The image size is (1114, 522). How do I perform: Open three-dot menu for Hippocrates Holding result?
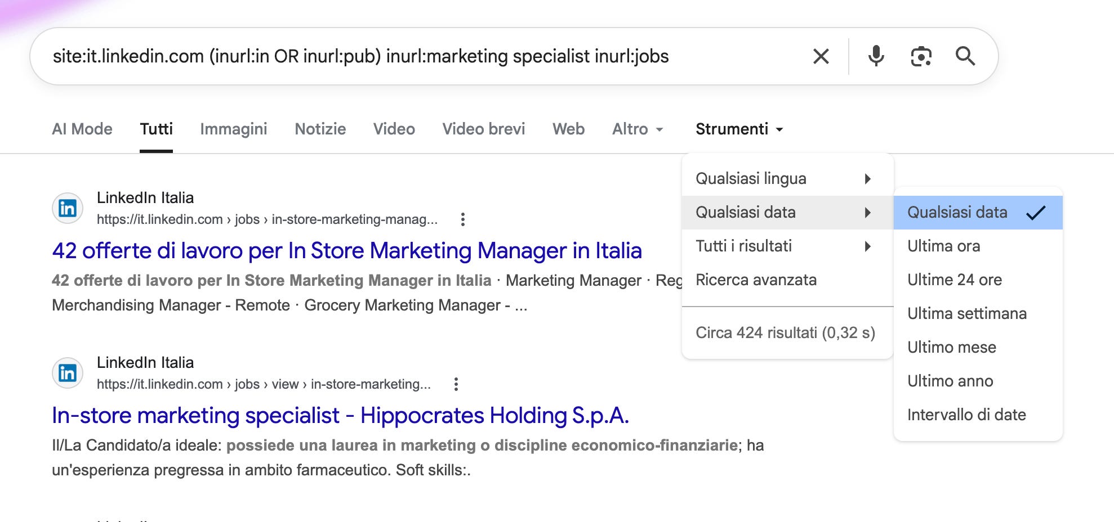point(456,384)
